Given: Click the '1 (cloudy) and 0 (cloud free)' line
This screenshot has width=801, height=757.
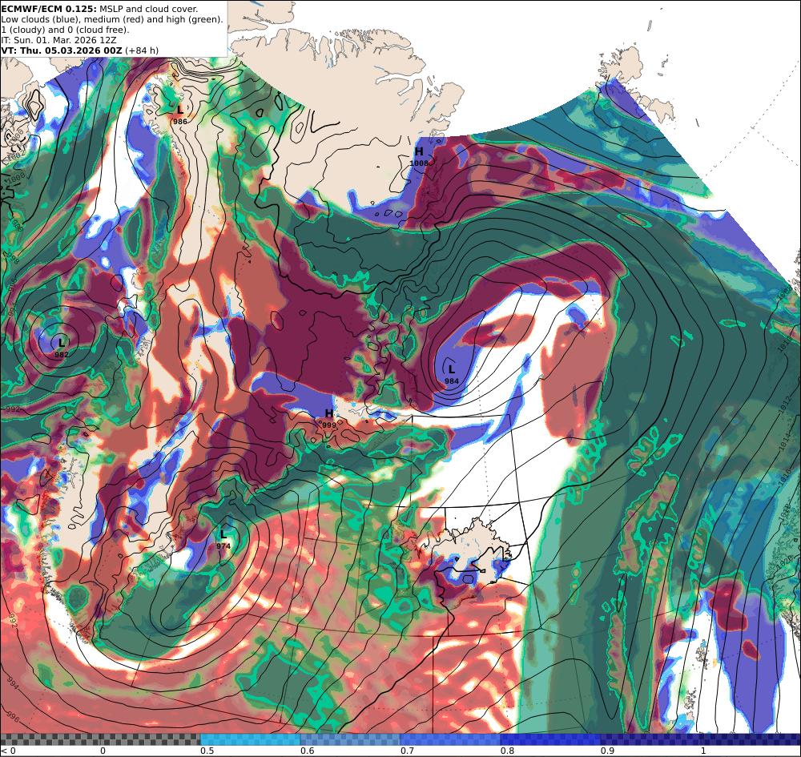Looking at the screenshot, I should click(66, 30).
